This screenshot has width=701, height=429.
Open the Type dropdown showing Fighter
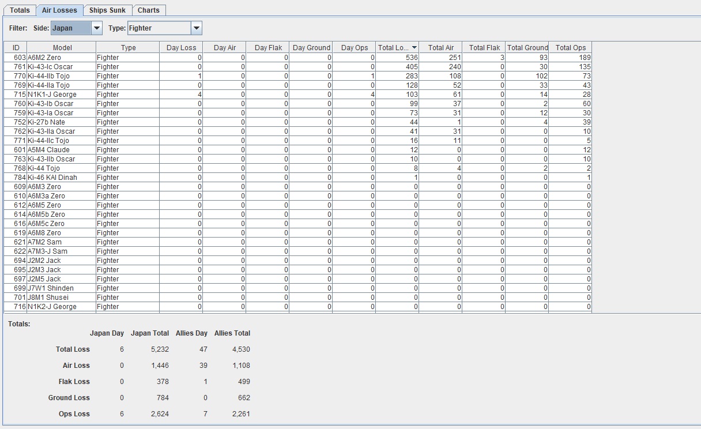click(x=165, y=28)
